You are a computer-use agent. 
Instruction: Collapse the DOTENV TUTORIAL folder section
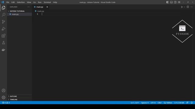pyautogui.click(x=19, y=11)
